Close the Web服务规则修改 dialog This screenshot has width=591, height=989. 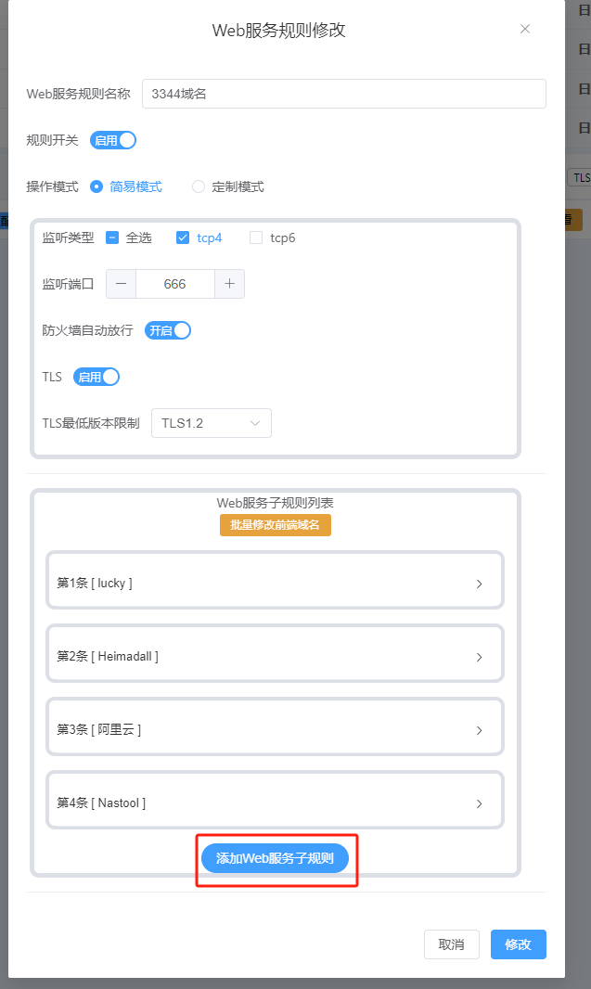pos(525,29)
